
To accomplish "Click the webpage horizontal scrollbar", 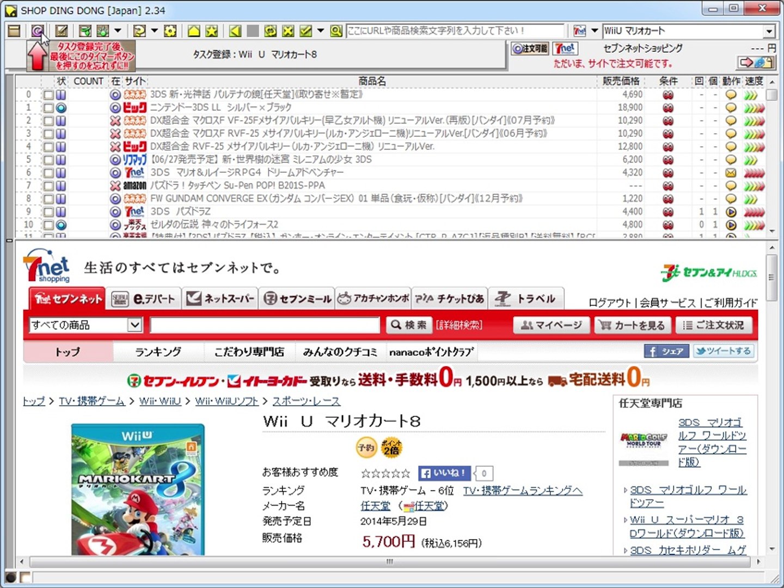I will tap(390, 561).
